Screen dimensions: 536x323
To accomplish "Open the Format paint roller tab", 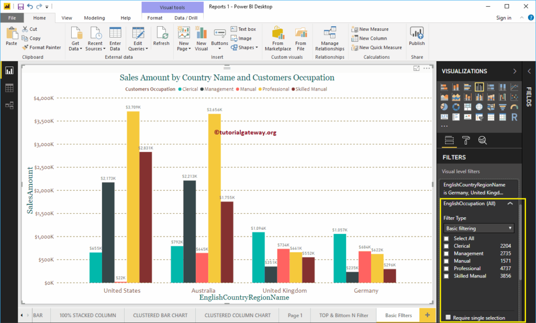I will pos(466,140).
